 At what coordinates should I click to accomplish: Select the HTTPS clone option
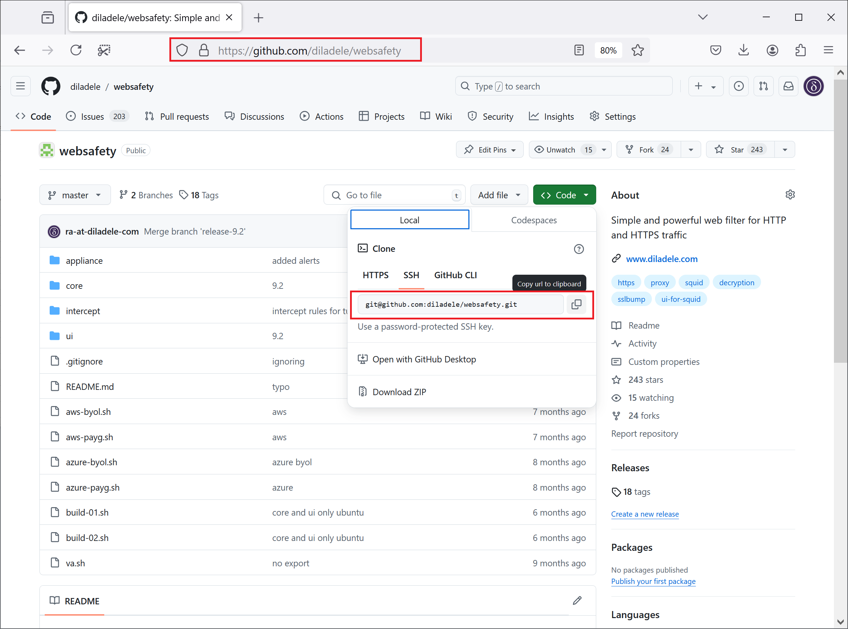[375, 275]
